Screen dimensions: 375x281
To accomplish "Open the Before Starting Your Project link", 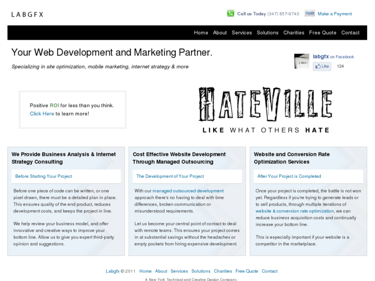I will tap(43, 176).
